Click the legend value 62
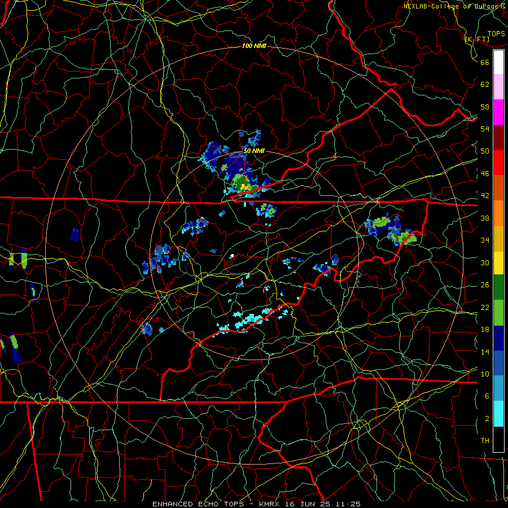Viewport: 508px width, 508px height. coord(485,84)
